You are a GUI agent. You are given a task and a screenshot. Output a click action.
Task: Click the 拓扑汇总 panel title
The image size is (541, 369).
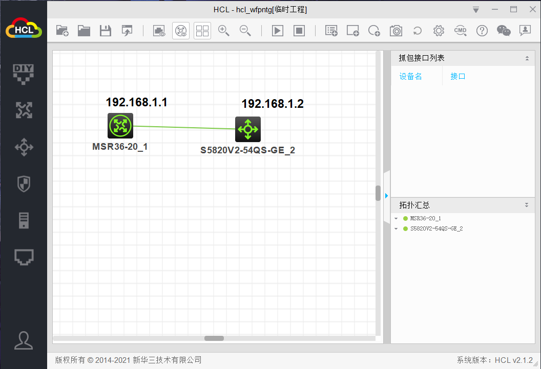(x=414, y=205)
